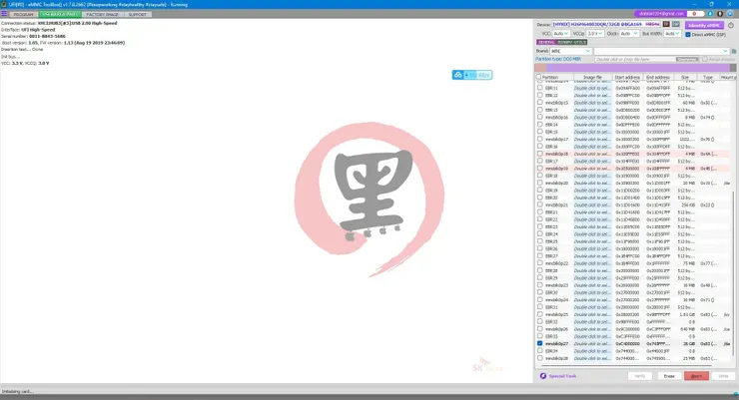Check the mmcblk0p20 partition checkbox
The width and height of the screenshot is (739, 400).
539,184
